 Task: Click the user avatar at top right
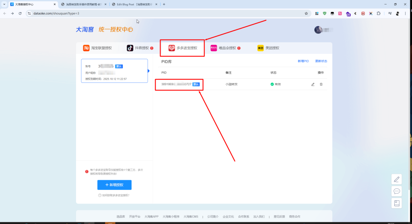click(x=318, y=30)
